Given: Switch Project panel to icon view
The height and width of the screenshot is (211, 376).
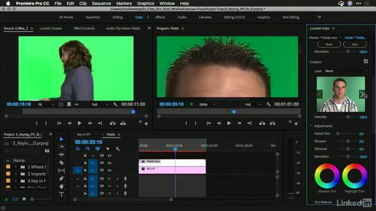Looking at the screenshot, I should 24,199.
